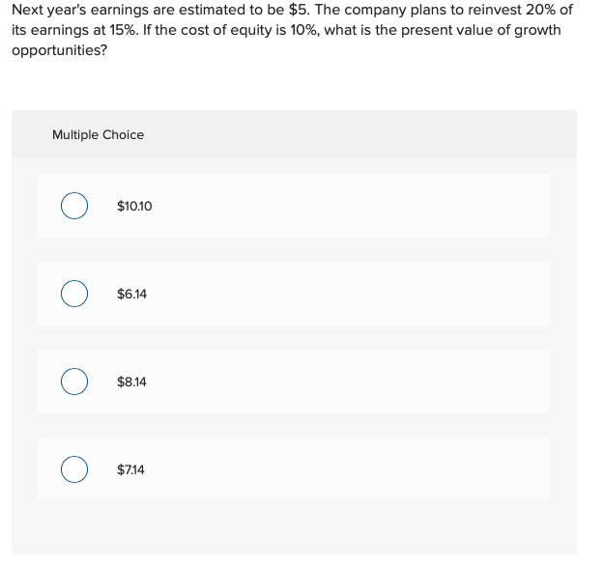Click the word "opportunities?" in the question

59,50
